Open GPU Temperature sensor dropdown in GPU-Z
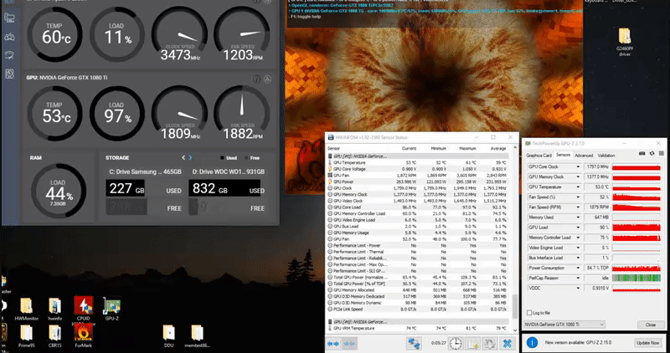Viewport: 670px width, 353px height. point(578,187)
